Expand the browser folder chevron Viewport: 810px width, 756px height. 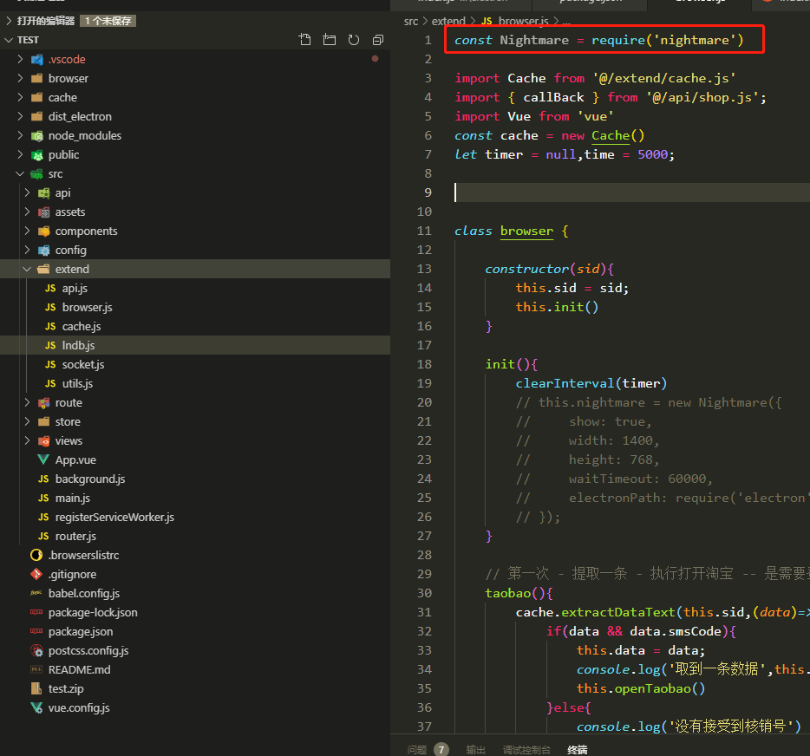pos(20,79)
